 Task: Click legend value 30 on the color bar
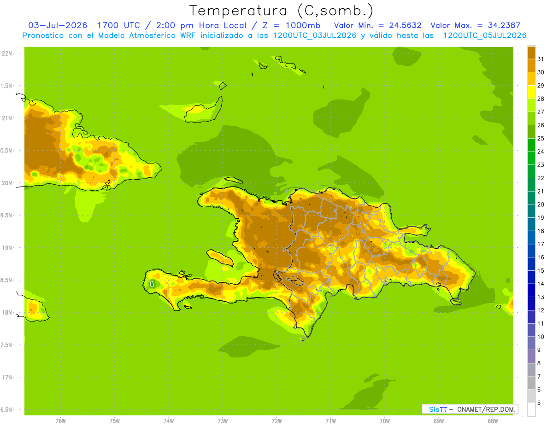541,72
